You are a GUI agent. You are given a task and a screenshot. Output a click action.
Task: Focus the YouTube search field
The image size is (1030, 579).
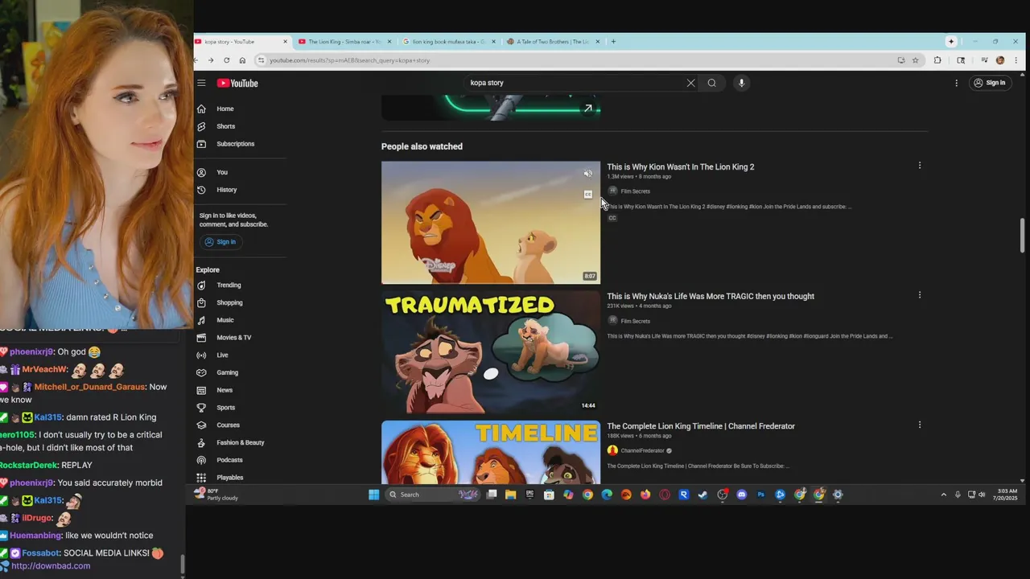point(574,83)
